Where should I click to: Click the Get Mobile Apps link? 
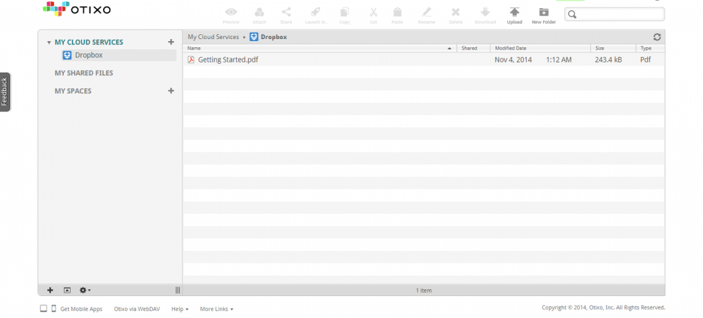81,309
